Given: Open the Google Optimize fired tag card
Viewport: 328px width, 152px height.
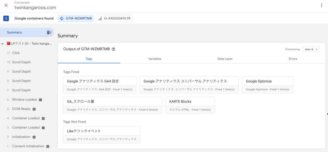Looking at the screenshot, I should pyautogui.click(x=267, y=85).
